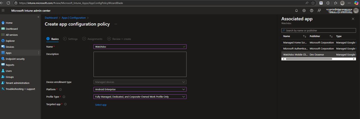This screenshot has height=119, width=360.
Task: Open notifications bell in Intune header
Action: [x=296, y=10]
